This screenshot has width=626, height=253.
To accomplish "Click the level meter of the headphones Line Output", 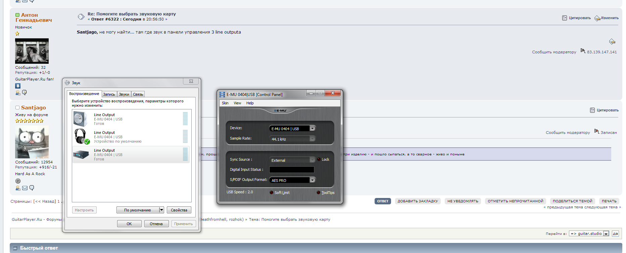I will (x=185, y=137).
